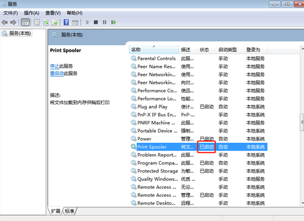Toggle the show/hide console tree icon
This screenshot has height=221, width=304.
[25, 22]
